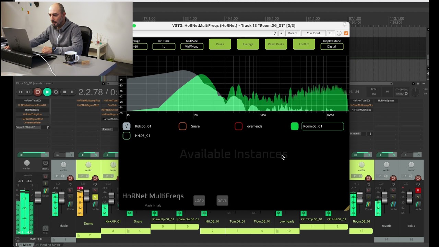Click the Music track volume fader
This screenshot has height=247, width=439.
coord(62,198)
